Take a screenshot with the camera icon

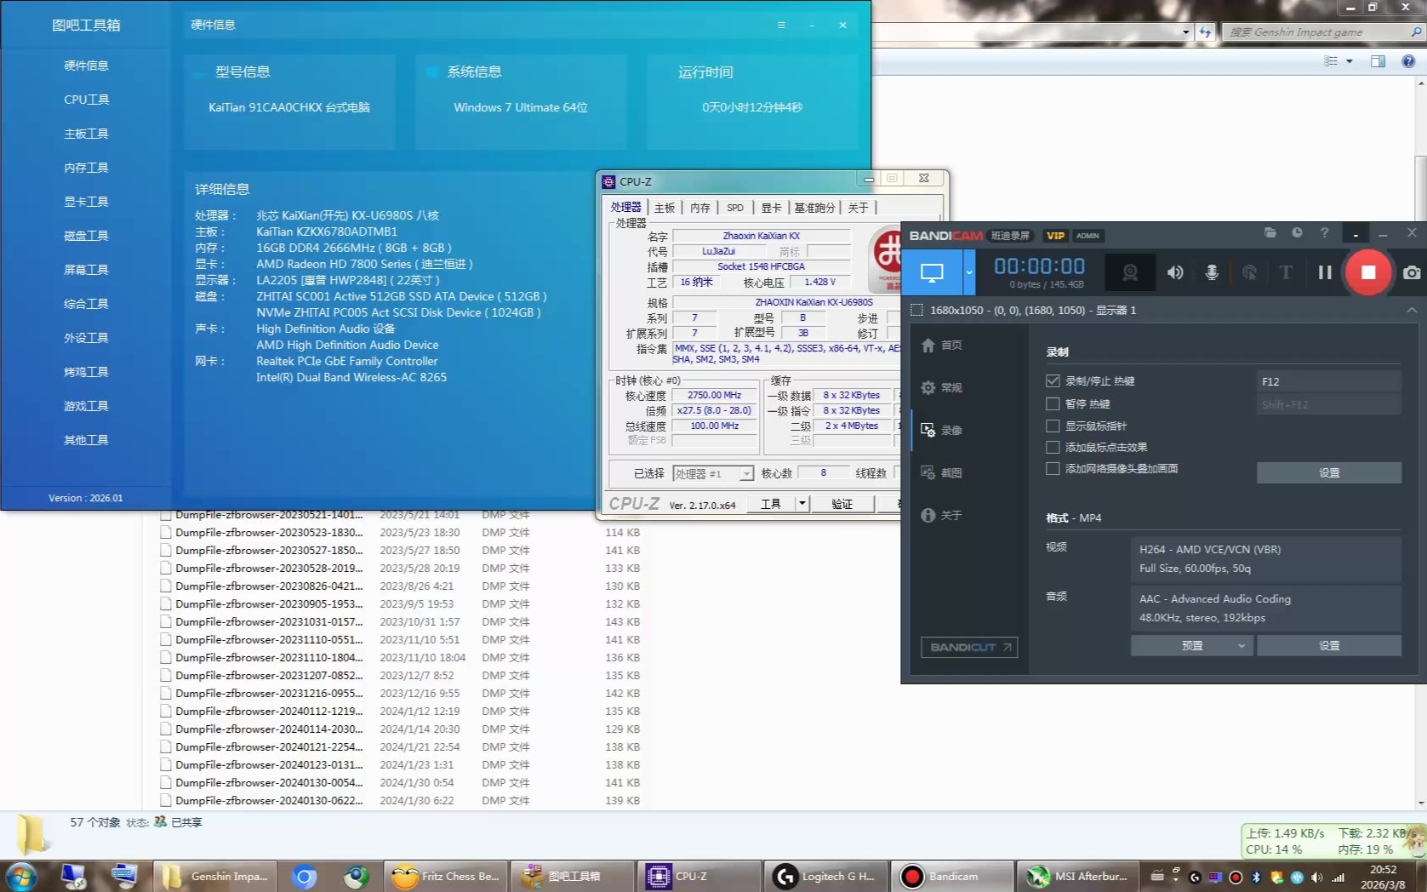tap(1411, 272)
